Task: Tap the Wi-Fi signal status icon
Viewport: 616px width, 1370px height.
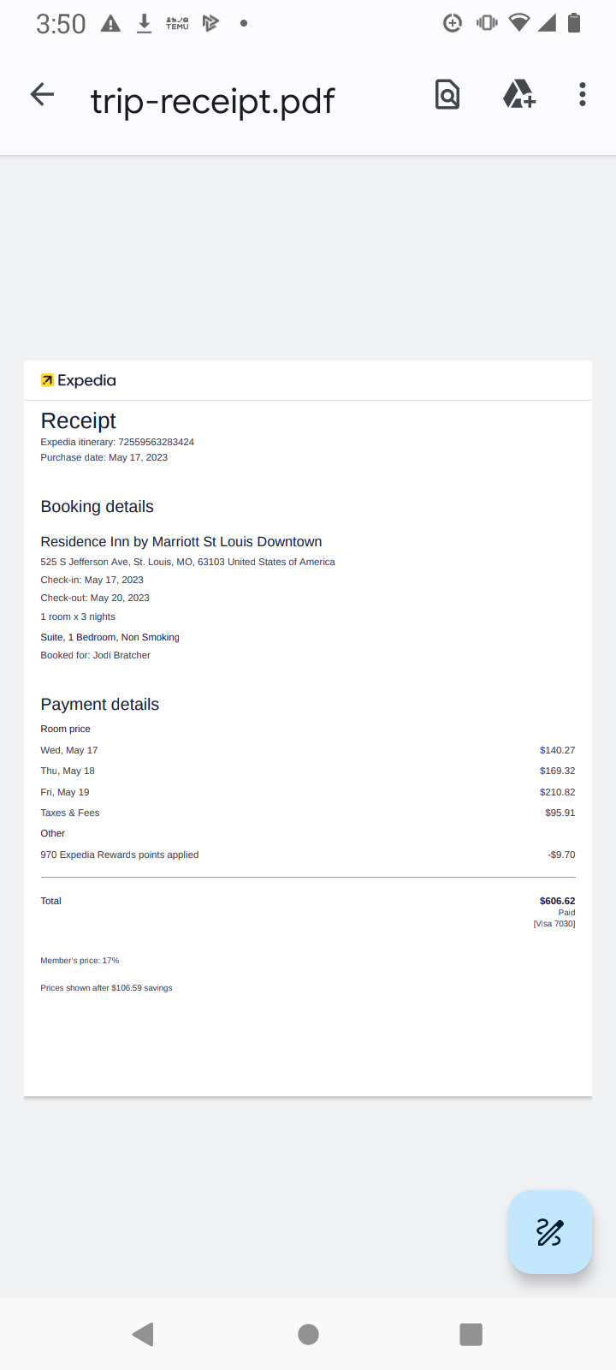Action: tap(518, 24)
